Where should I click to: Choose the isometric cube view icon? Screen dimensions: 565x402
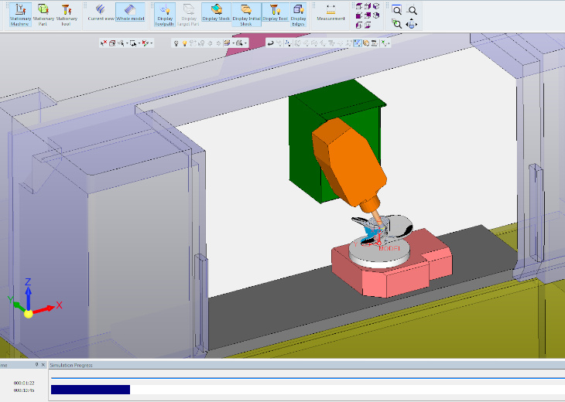[359, 6]
